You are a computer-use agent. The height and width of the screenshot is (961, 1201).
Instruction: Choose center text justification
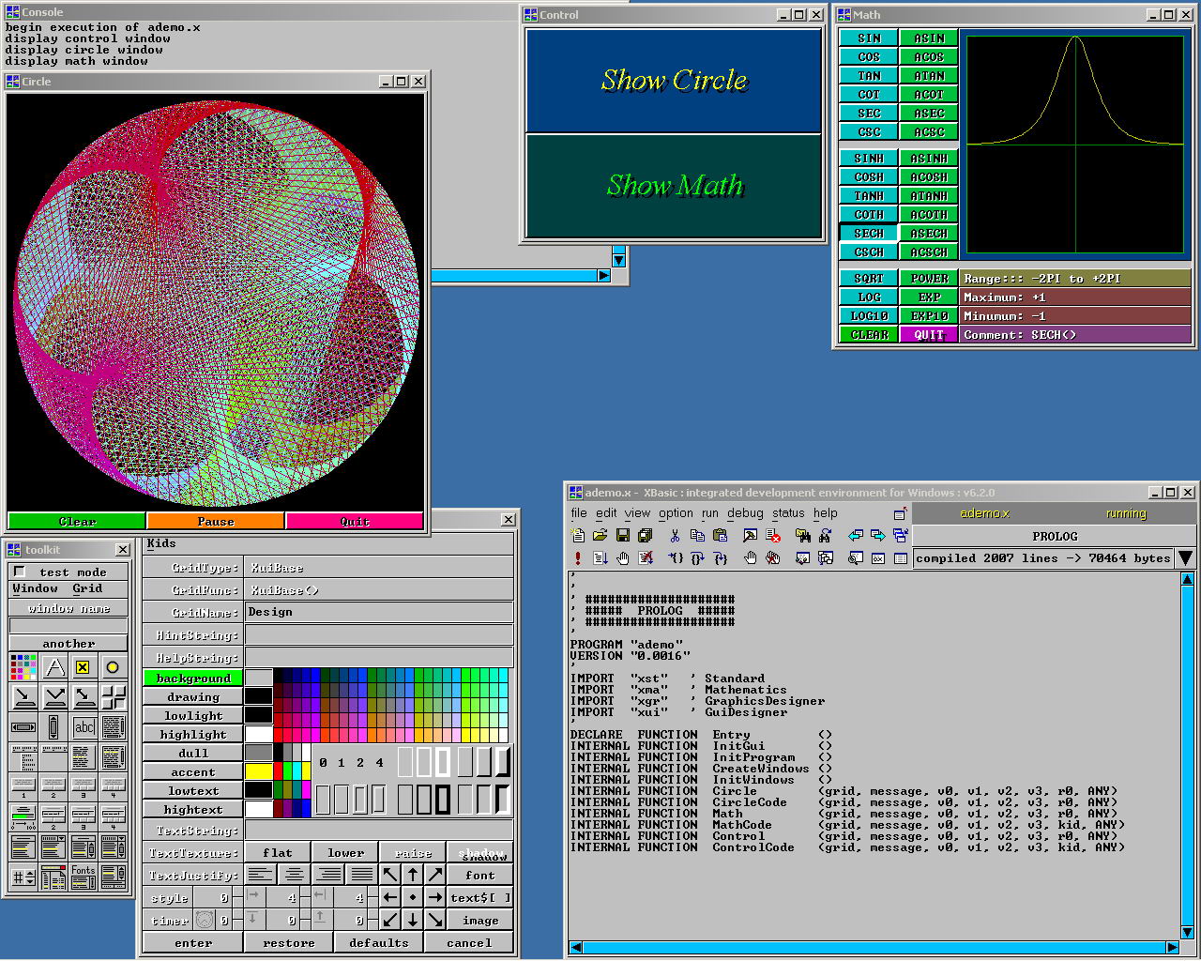295,875
